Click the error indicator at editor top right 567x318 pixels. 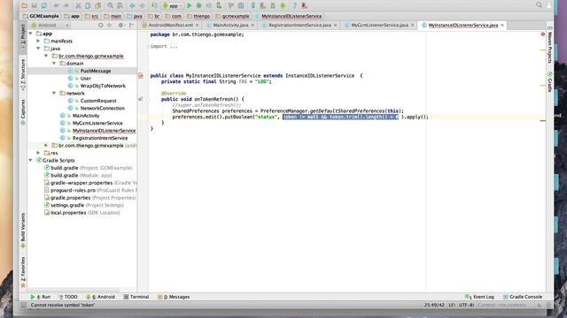543,34
